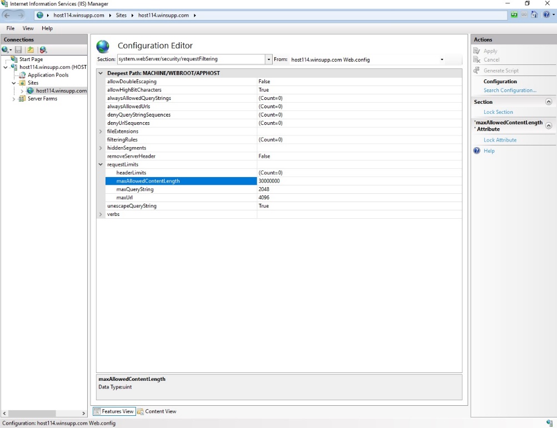557x428 pixels.
Task: Click the Sites folder icon in tree
Action: point(22,83)
